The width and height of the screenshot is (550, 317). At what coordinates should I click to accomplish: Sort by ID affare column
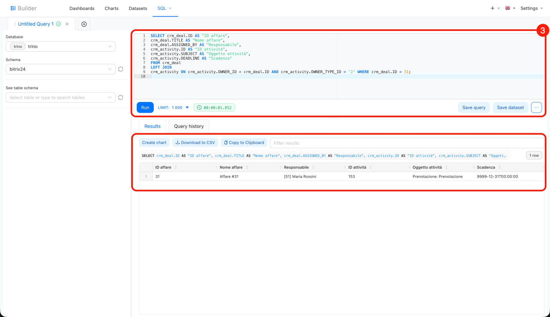pos(175,167)
